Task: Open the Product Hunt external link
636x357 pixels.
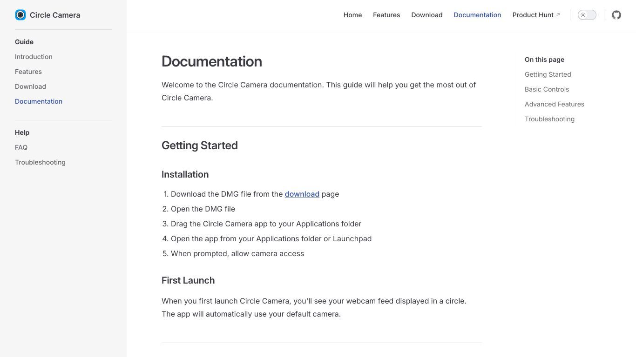Action: 536,15
